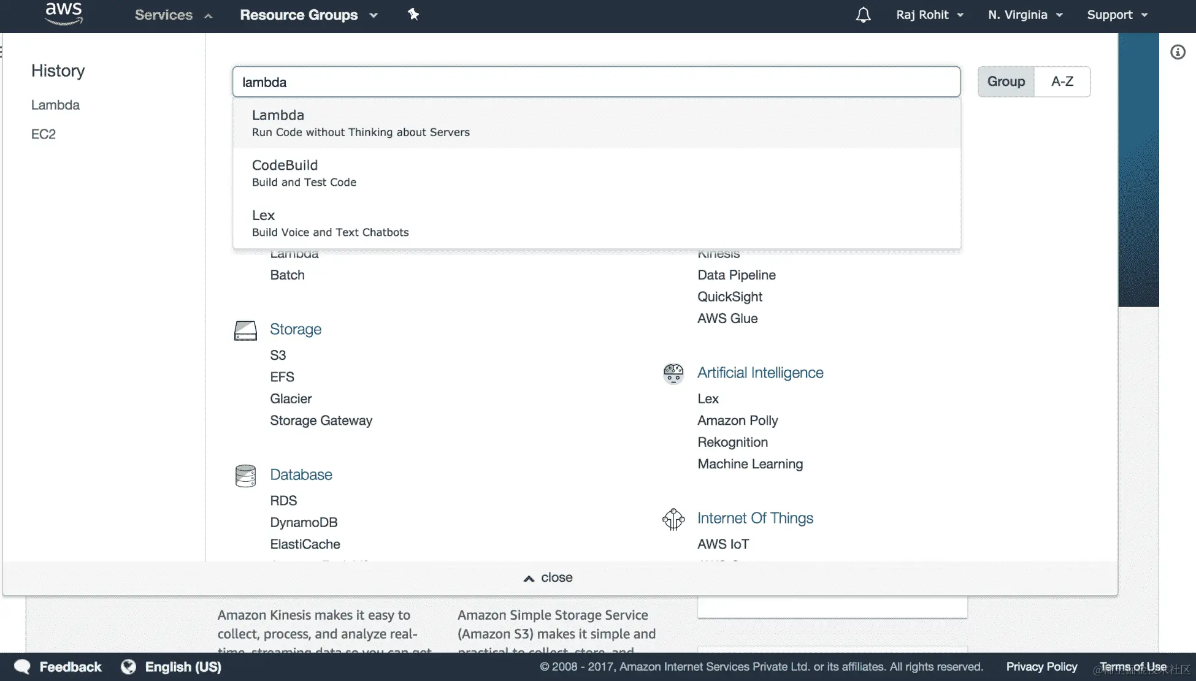Screen dimensions: 1196x681
Task: Switch service view to A-Z
Action: point(1062,82)
